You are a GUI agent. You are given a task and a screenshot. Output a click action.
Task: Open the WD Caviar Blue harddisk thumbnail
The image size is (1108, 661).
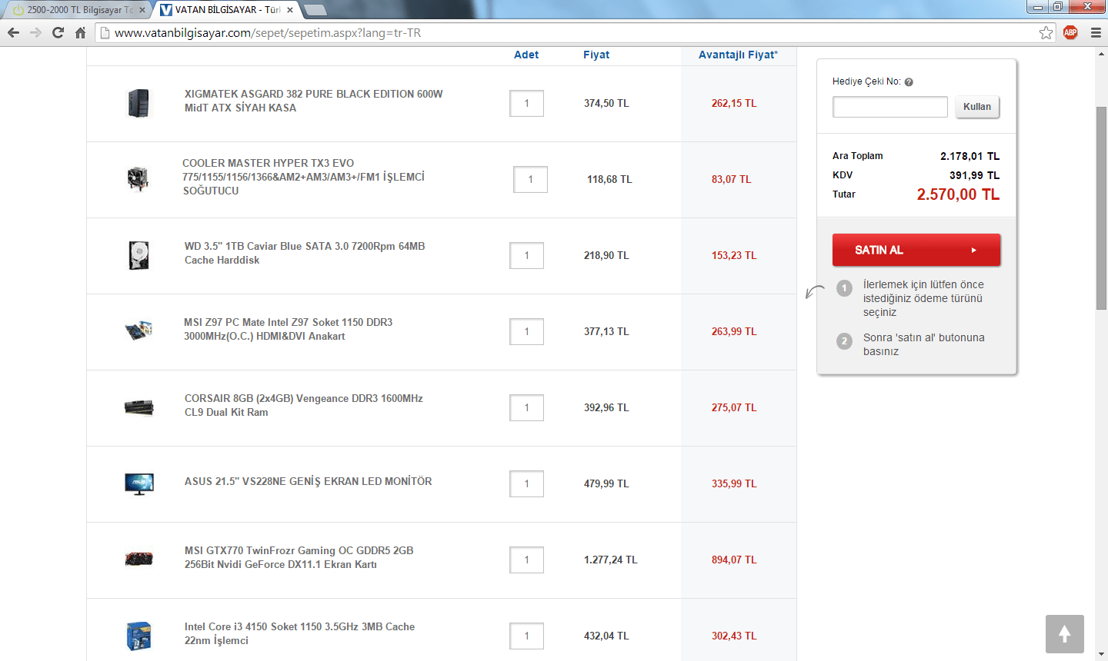tap(139, 255)
